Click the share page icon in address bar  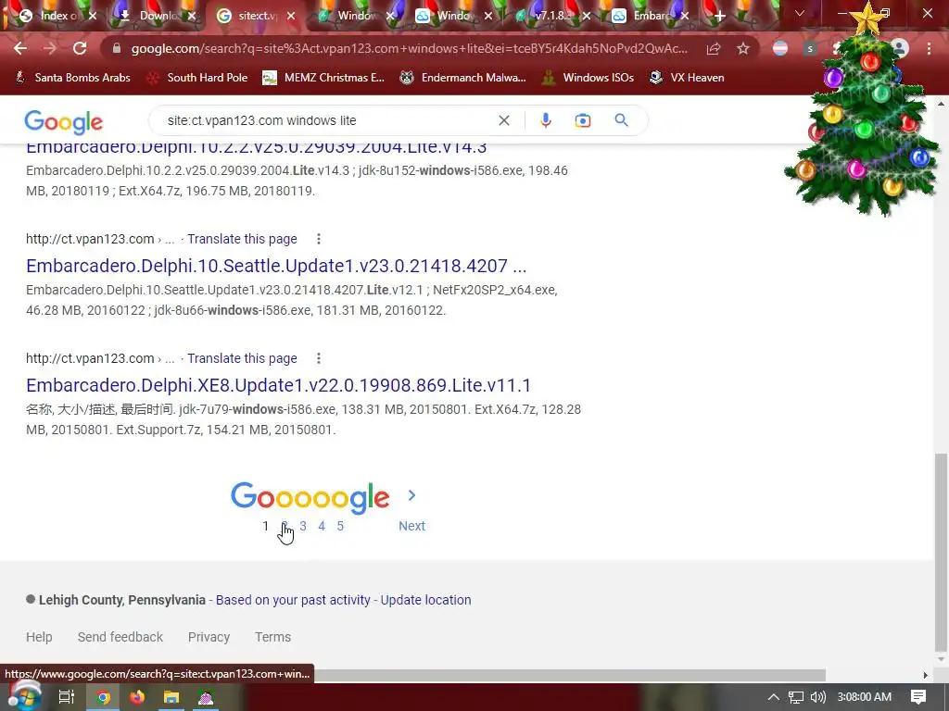[714, 49]
